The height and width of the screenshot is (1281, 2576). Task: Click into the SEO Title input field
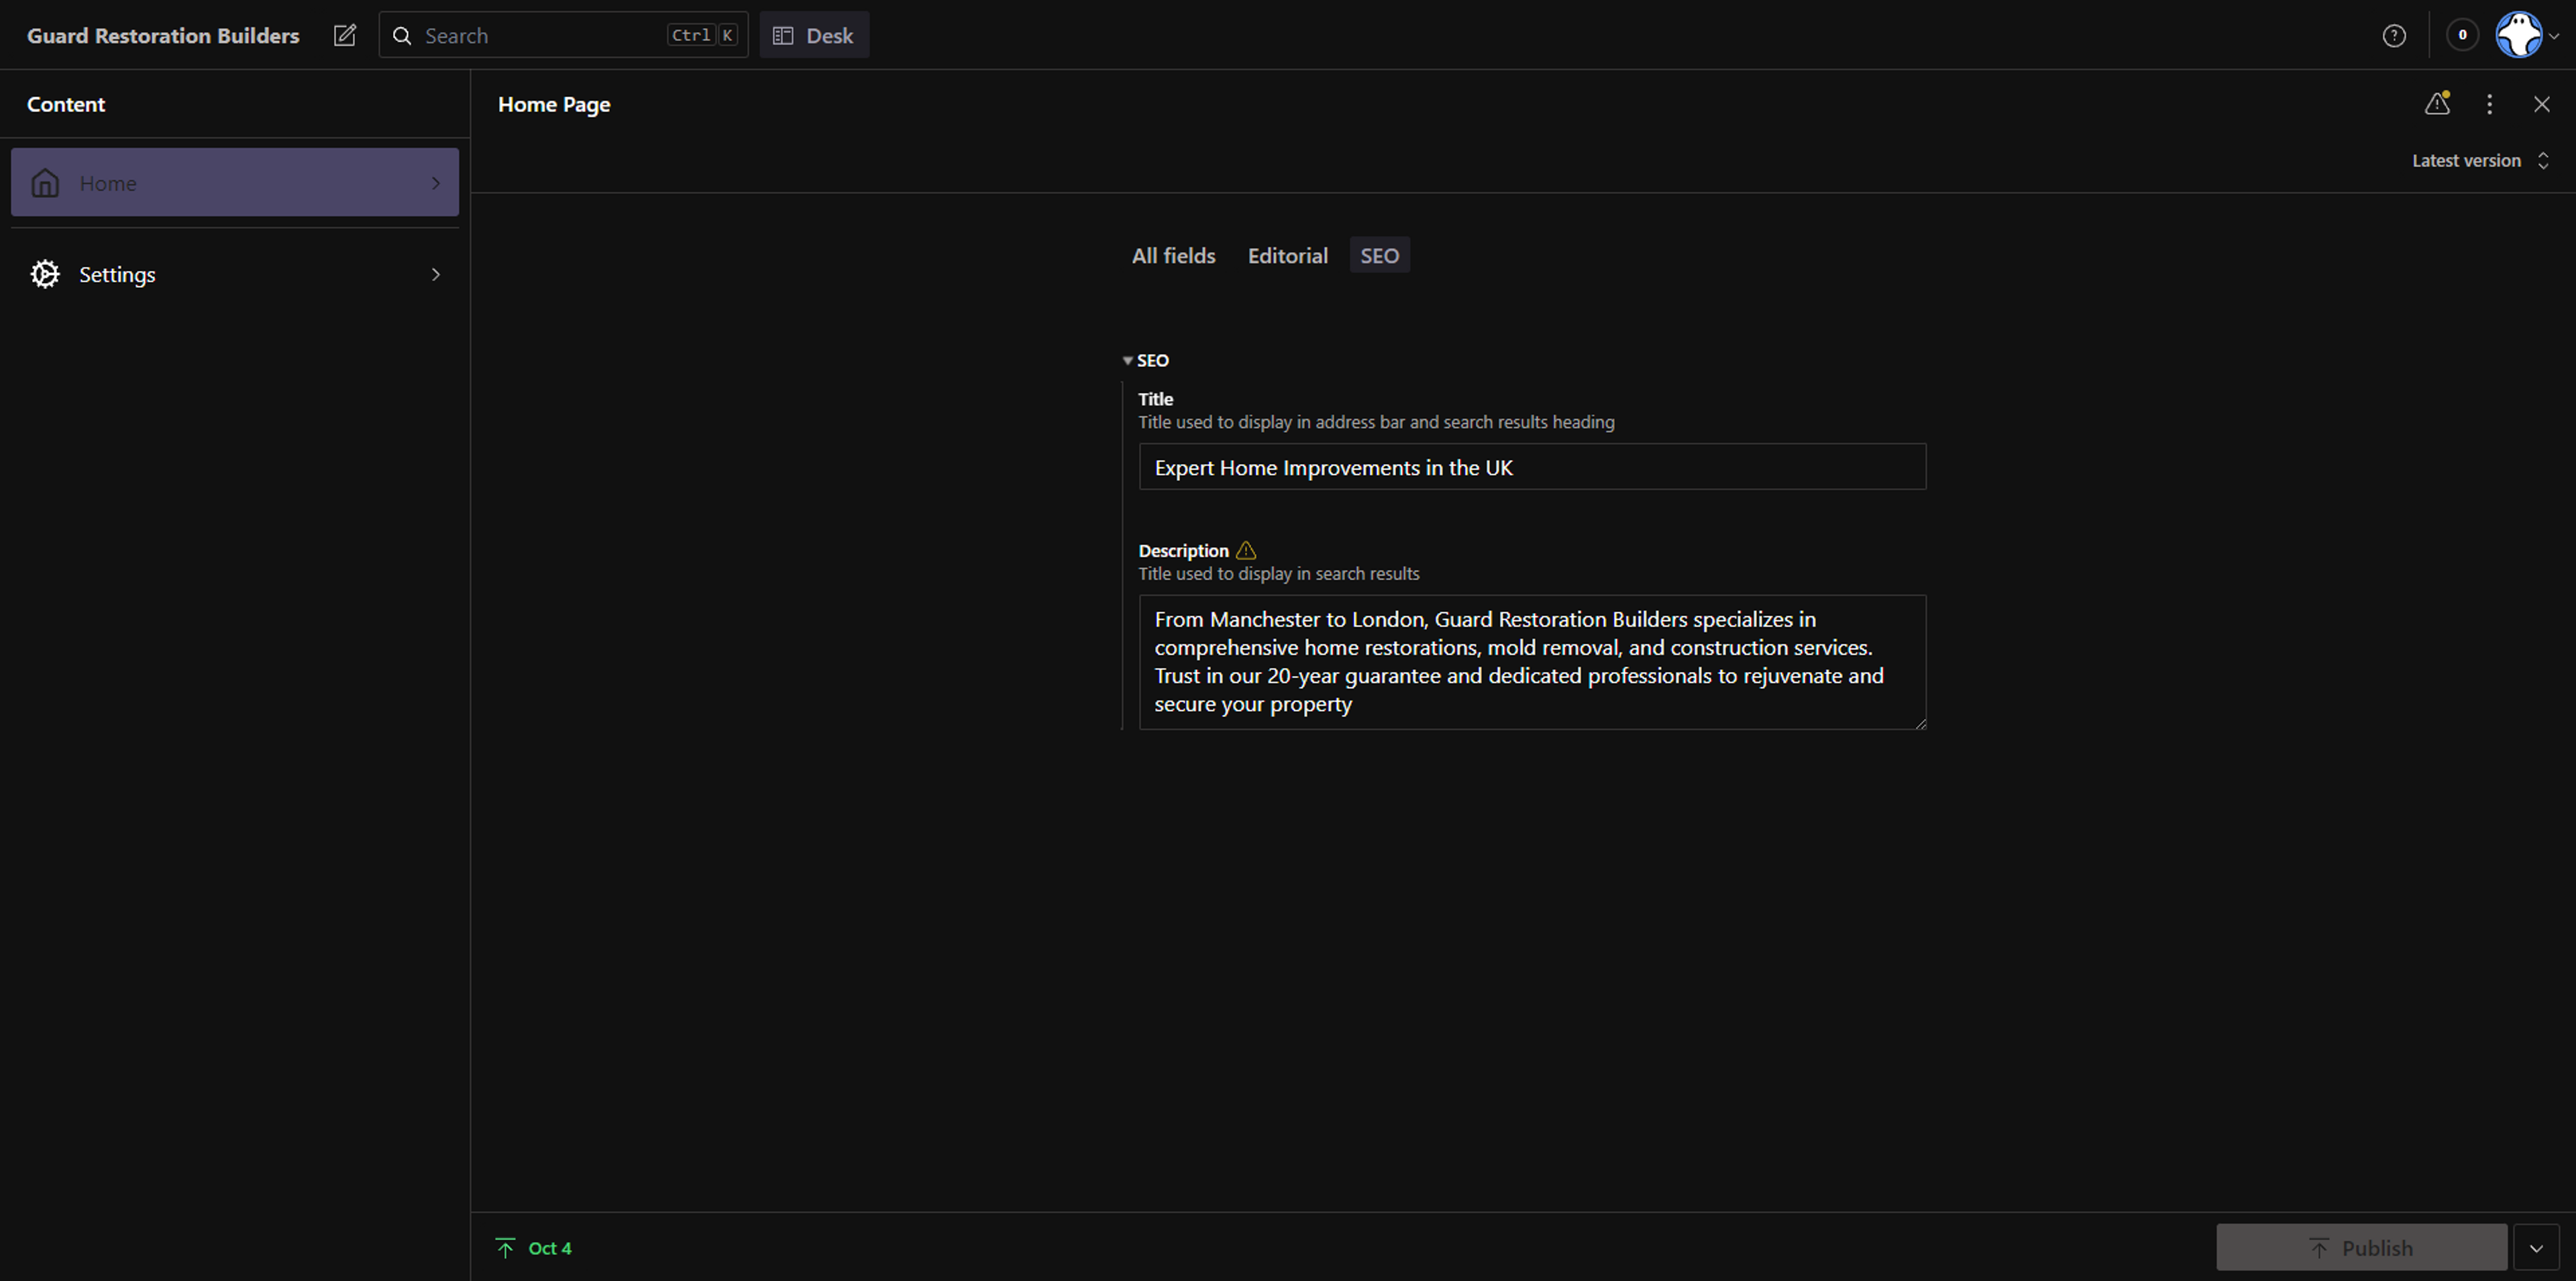click(1531, 468)
